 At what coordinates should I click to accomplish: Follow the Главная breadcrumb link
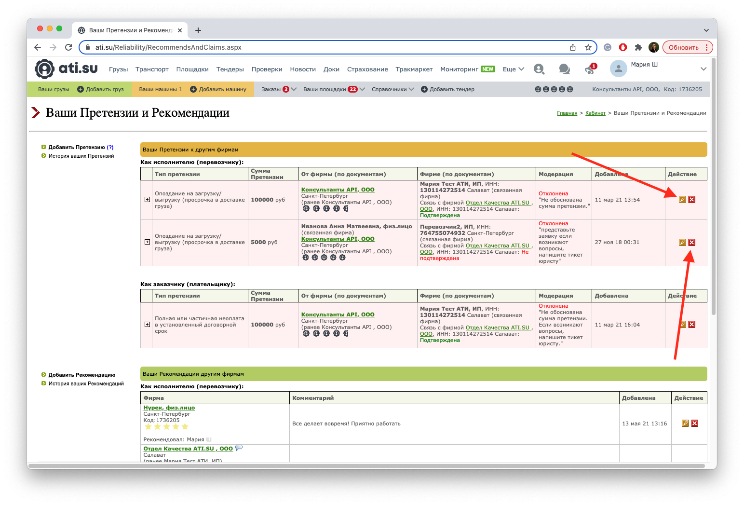567,113
